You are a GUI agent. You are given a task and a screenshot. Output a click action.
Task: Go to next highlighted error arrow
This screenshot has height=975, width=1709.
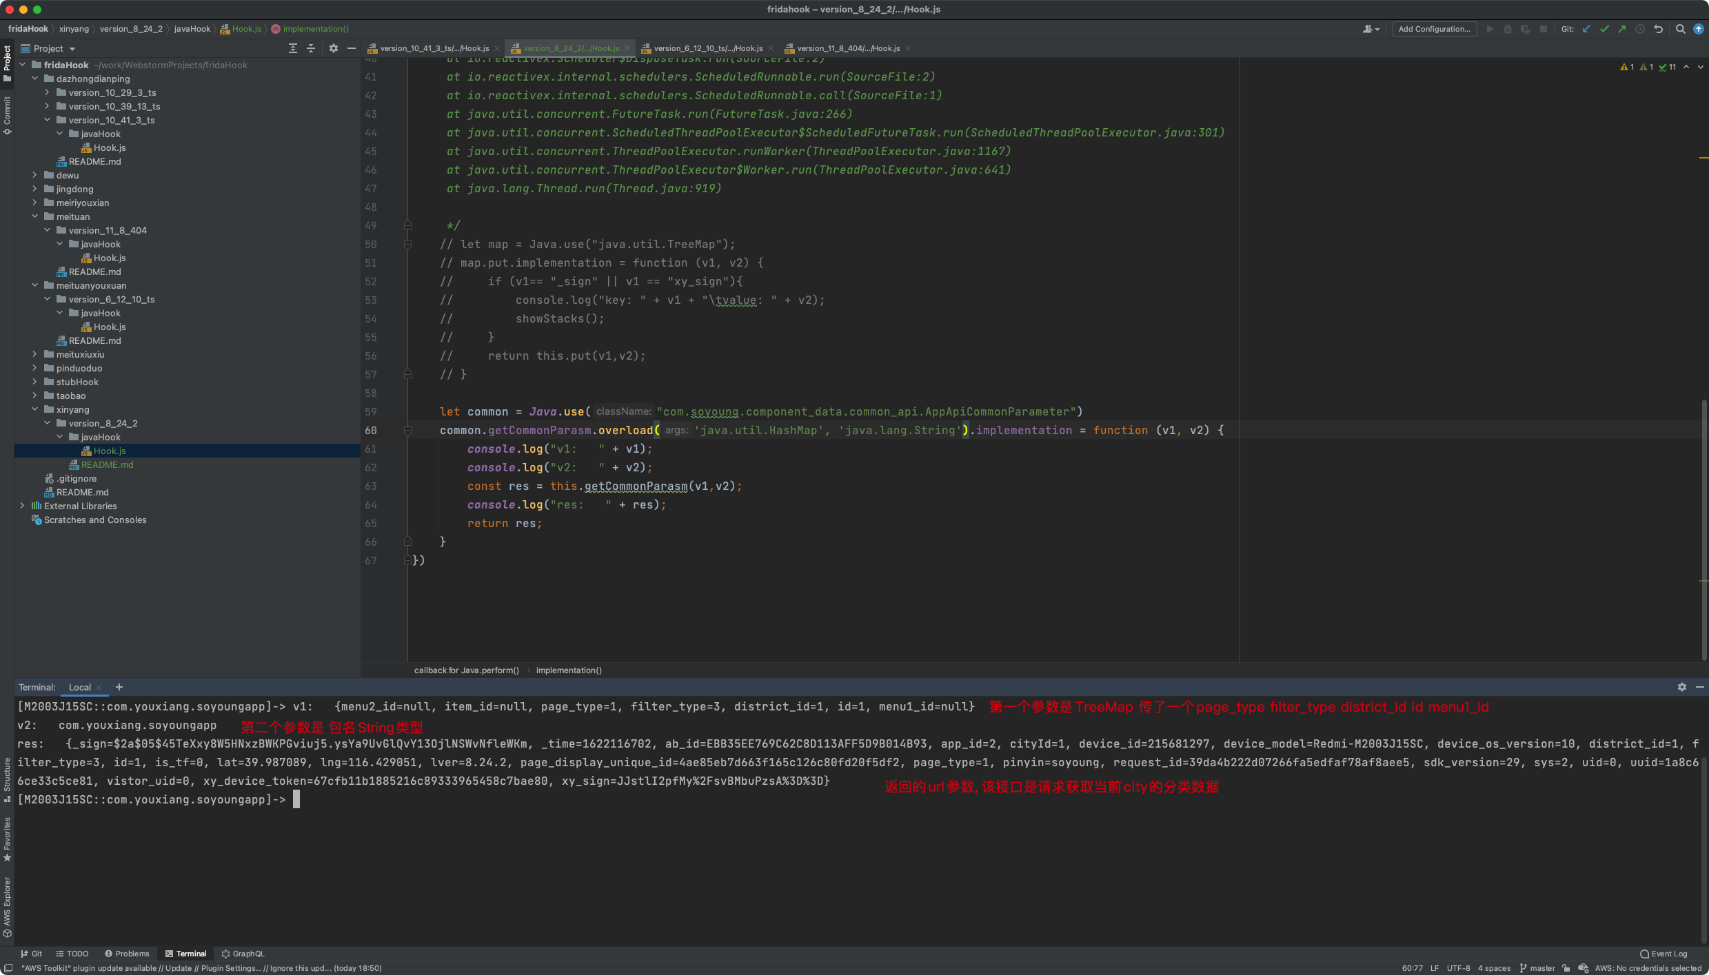(x=1701, y=67)
